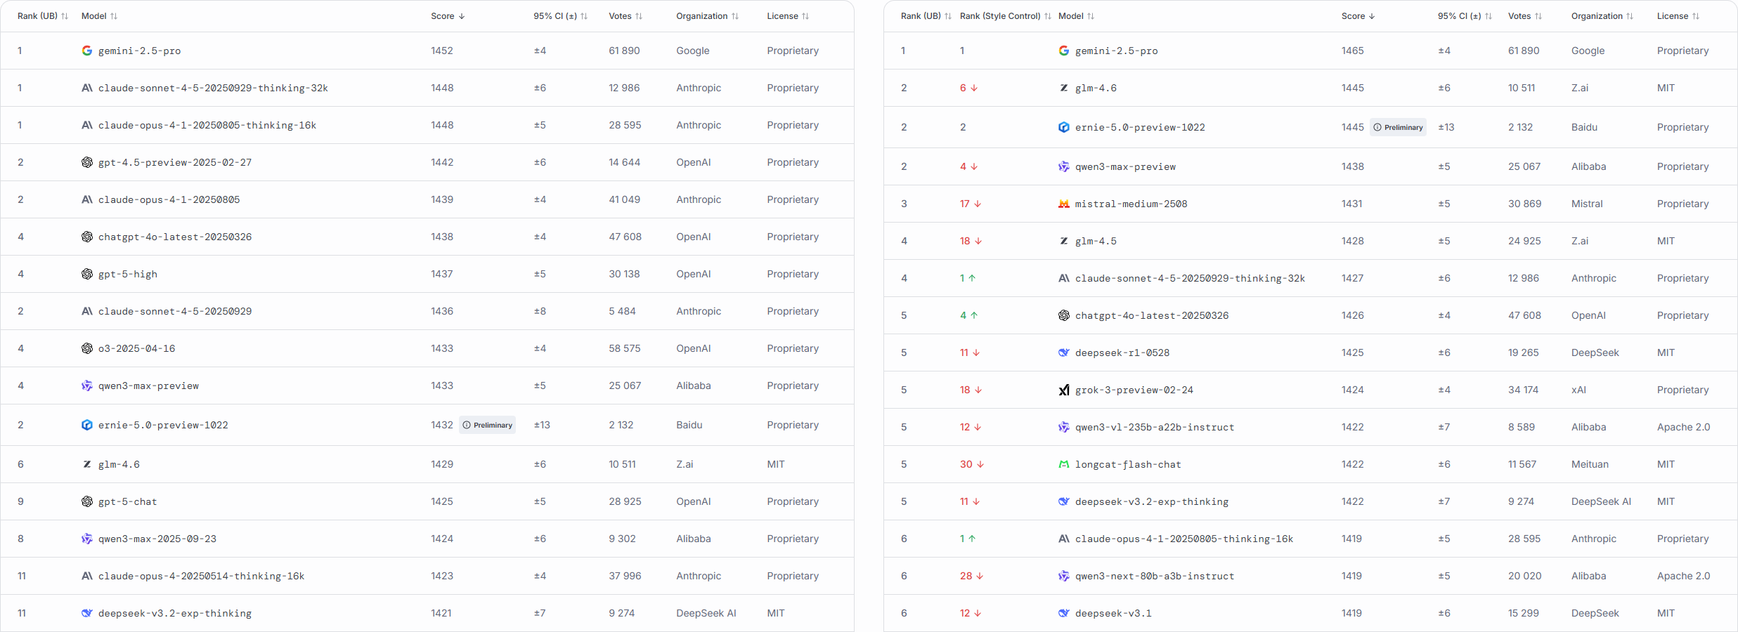Sort the right table by the License header
The height and width of the screenshot is (632, 1738).
[x=1678, y=16]
